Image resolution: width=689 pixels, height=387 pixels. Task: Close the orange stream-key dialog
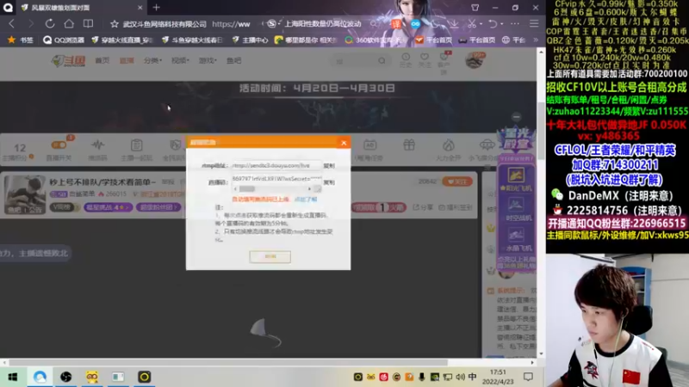pos(344,143)
